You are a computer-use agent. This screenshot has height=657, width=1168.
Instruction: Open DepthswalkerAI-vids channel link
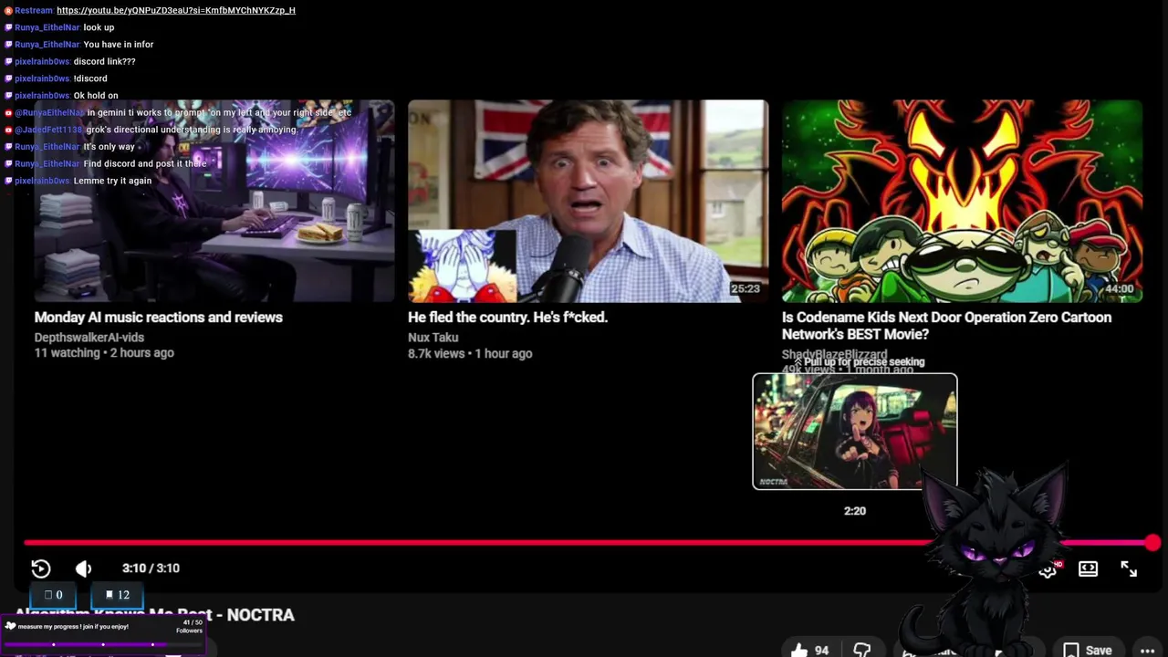click(x=89, y=338)
